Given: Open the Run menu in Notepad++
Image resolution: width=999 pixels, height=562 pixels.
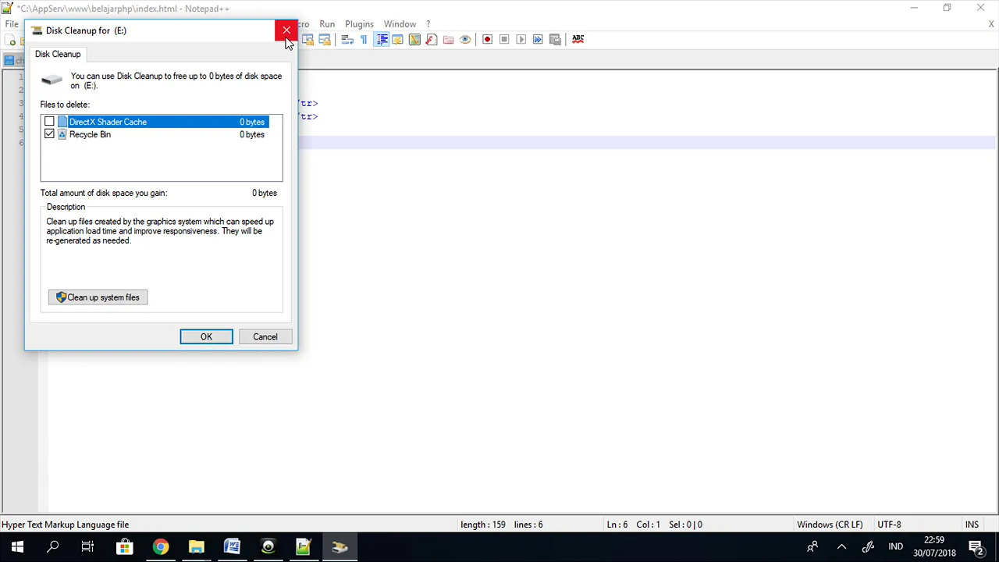Looking at the screenshot, I should 327,24.
